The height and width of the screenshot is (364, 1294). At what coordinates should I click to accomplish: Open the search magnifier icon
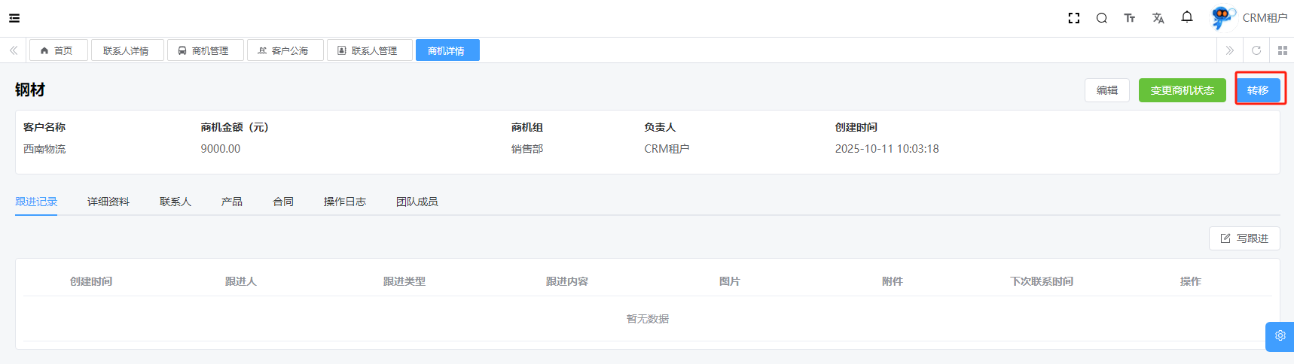tap(1101, 18)
